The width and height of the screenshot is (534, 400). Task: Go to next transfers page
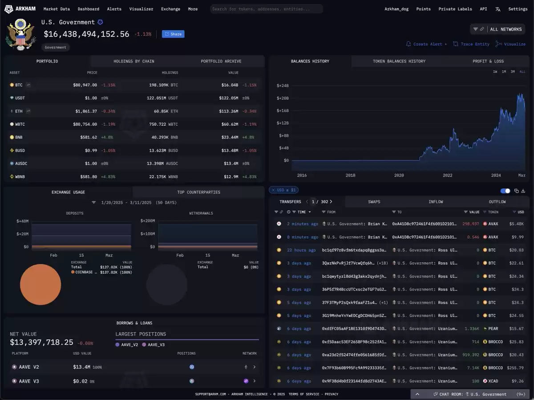coord(331,202)
